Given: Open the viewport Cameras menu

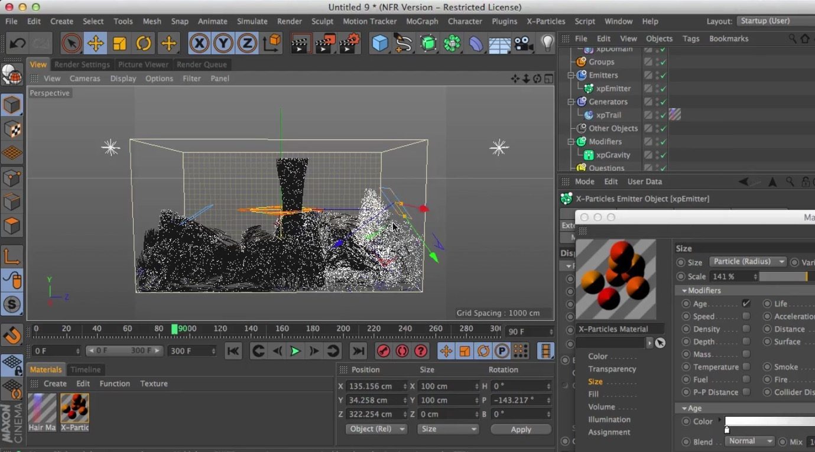Looking at the screenshot, I should (85, 79).
